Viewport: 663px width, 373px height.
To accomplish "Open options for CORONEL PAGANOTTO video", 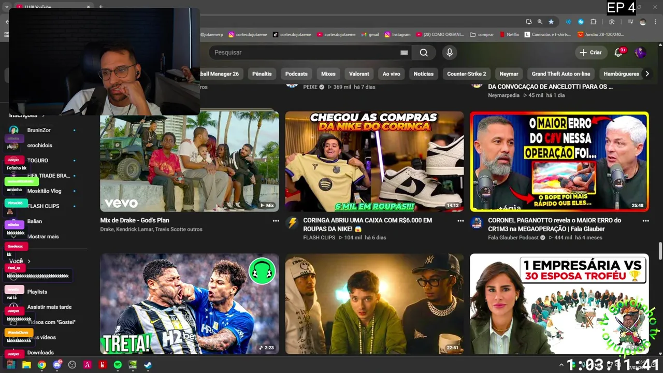I will [x=645, y=221].
